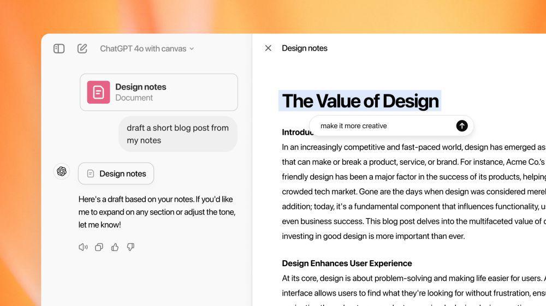Click the small document icon in the Design notes chip
This screenshot has height=306, width=546.
[91, 173]
